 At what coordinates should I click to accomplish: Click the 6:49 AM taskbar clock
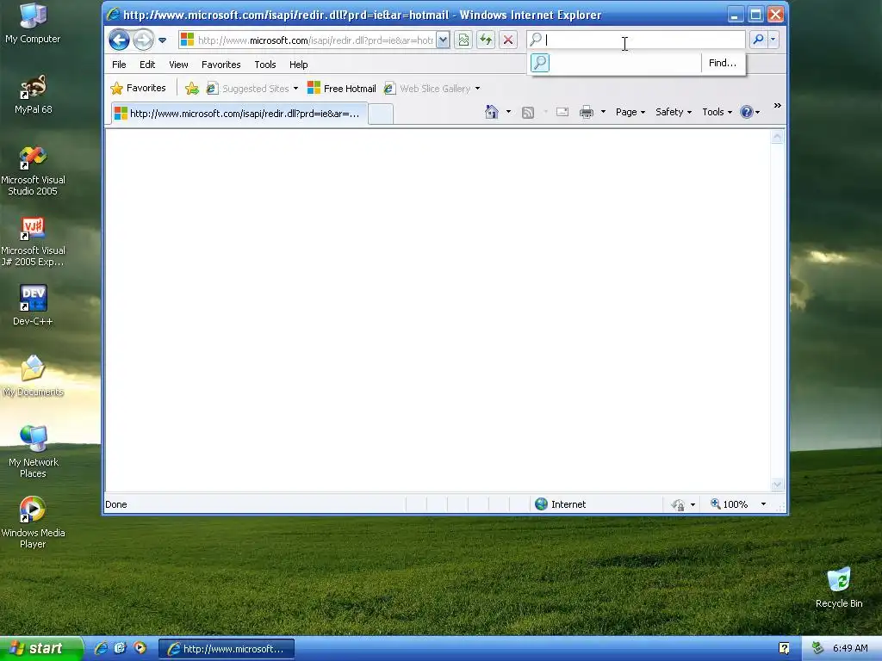pos(850,648)
